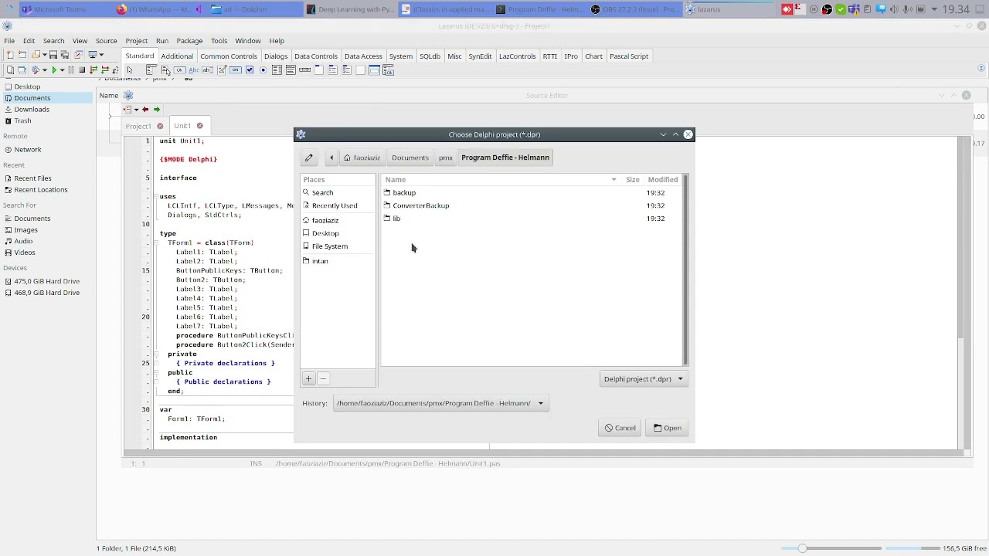Open the Package menu

[189, 40]
